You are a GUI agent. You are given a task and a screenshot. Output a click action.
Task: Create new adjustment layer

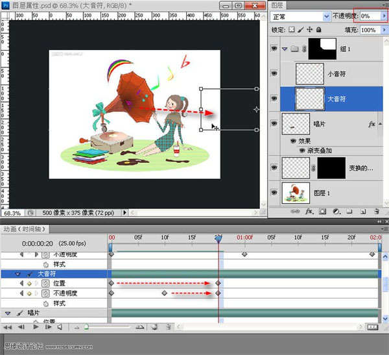[336, 212]
